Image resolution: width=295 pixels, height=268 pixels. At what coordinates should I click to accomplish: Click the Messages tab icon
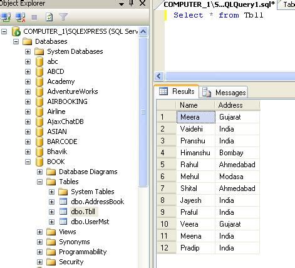tap(207, 92)
